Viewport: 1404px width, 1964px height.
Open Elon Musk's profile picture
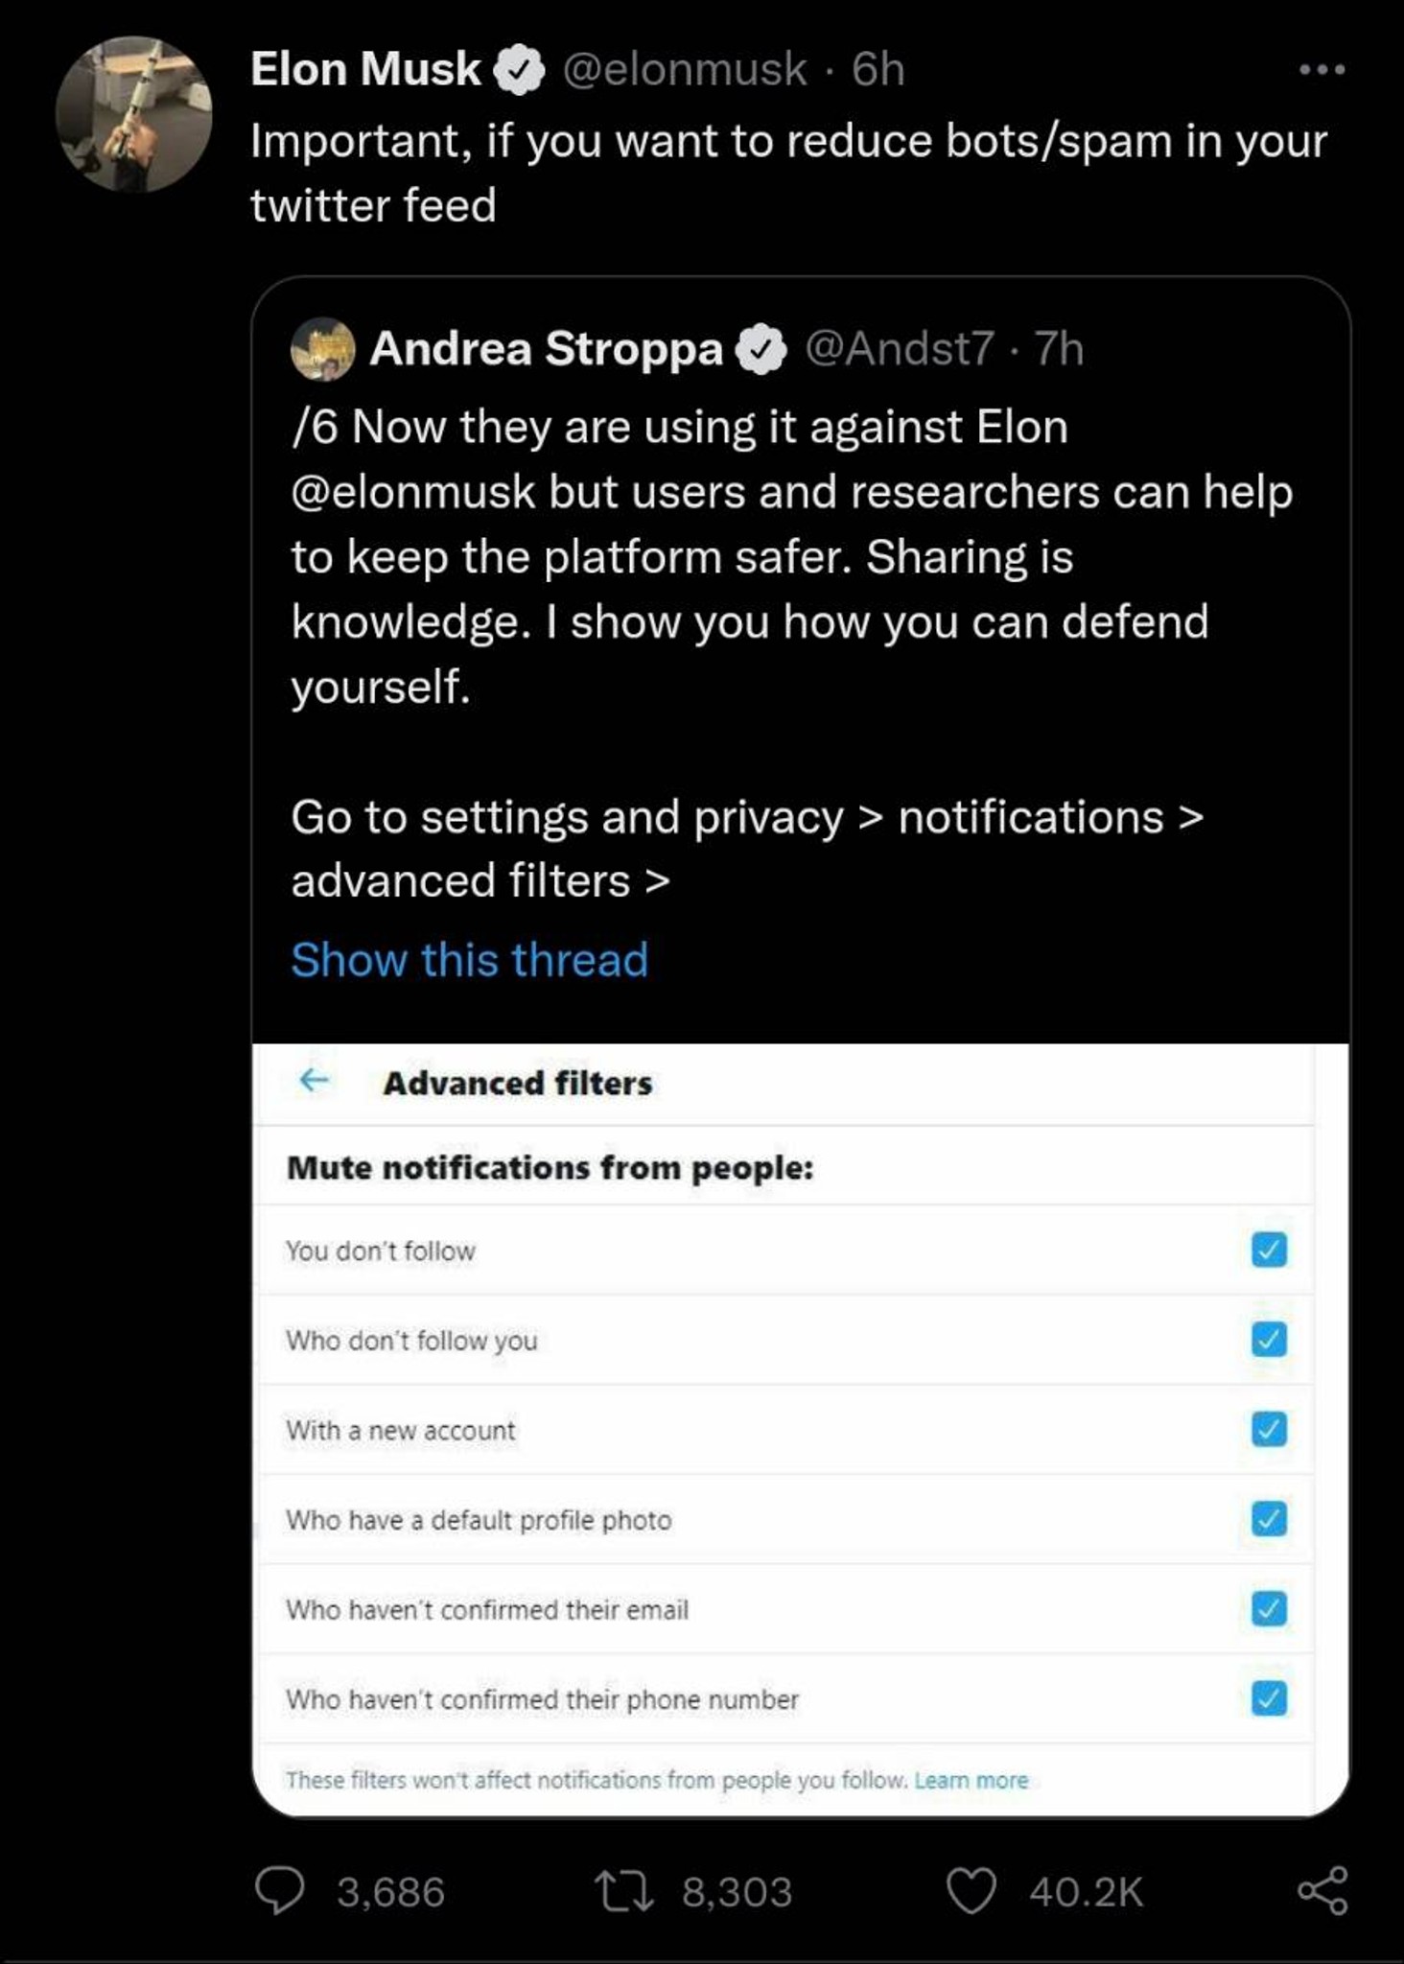[x=134, y=114]
